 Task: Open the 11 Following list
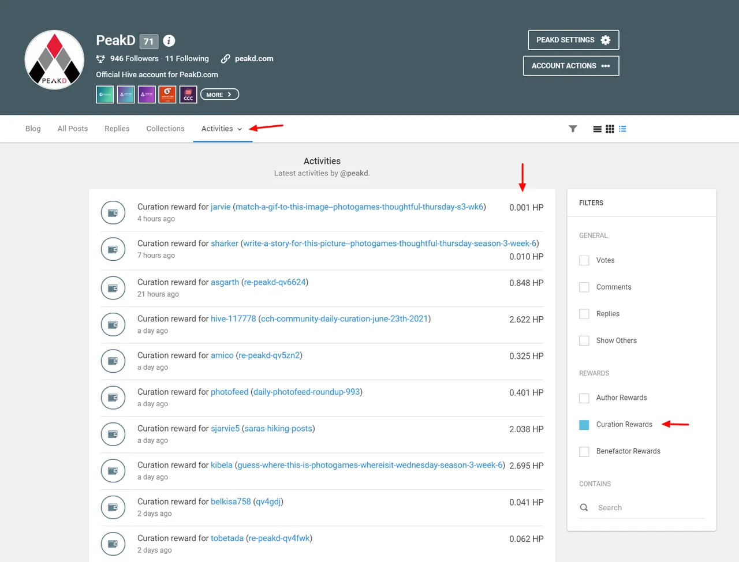(x=187, y=59)
